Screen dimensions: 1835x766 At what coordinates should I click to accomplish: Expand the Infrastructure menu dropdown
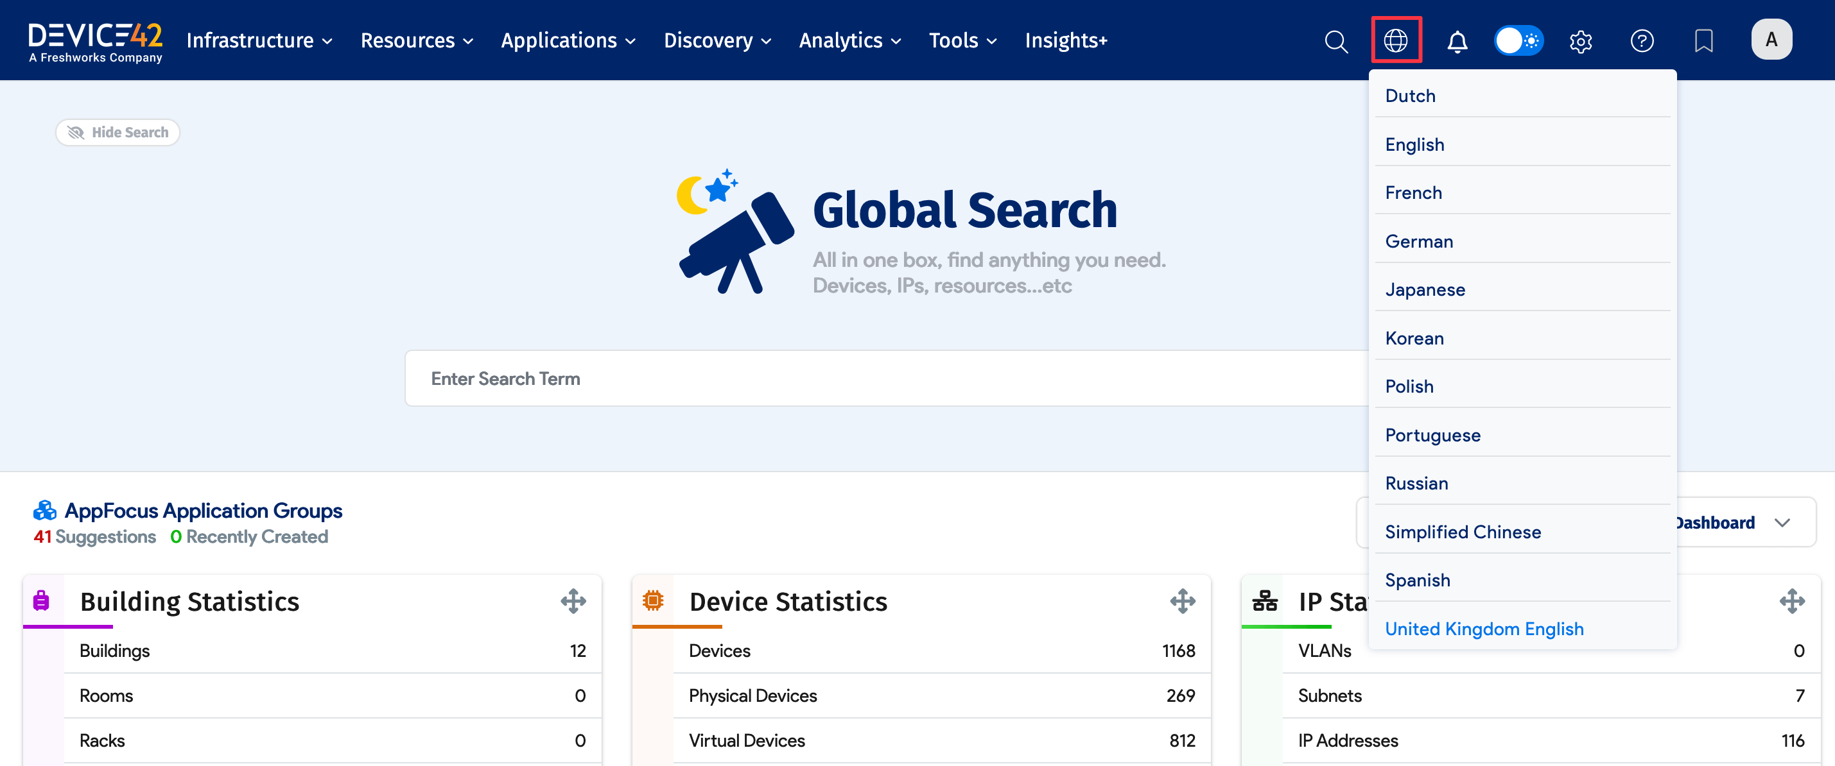(x=259, y=40)
